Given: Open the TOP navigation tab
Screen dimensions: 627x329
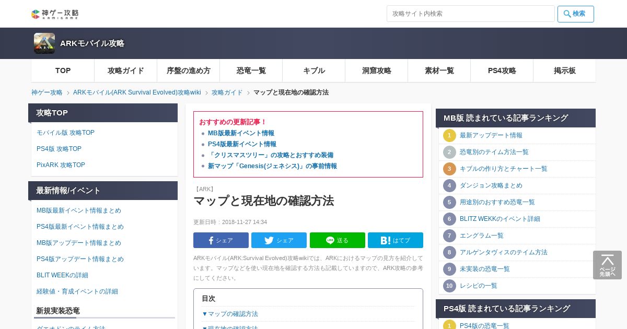Looking at the screenshot, I should tap(63, 70).
